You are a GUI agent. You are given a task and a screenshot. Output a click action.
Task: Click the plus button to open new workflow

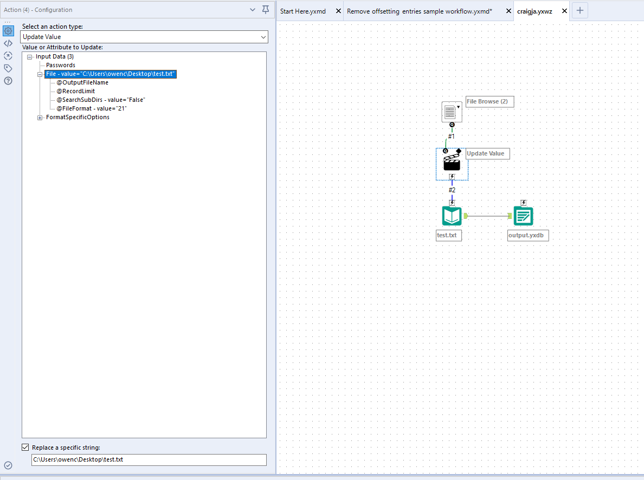(x=580, y=10)
